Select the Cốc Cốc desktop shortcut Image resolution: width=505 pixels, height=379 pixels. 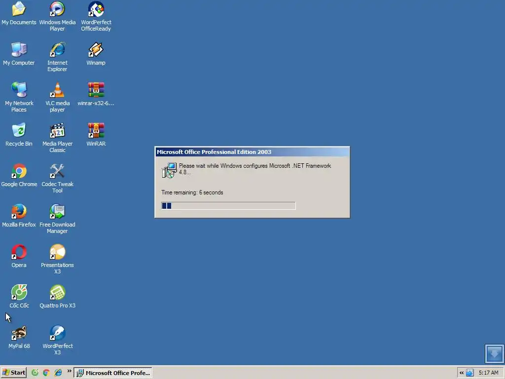19,297
